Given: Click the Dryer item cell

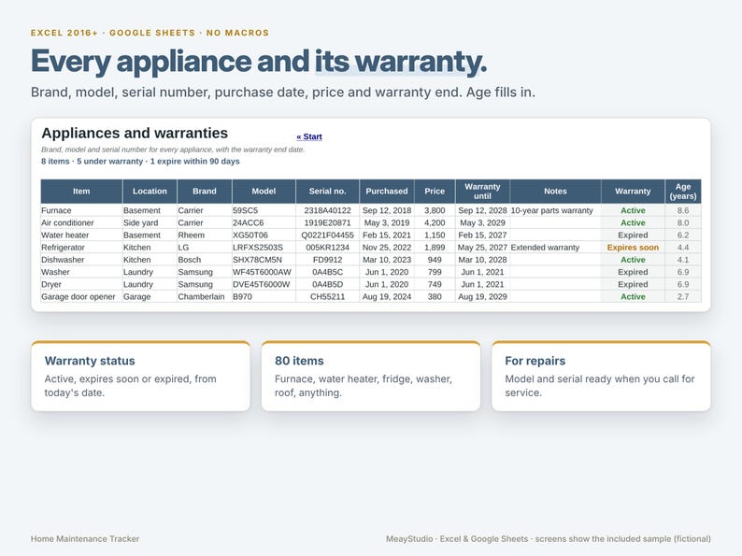Looking at the screenshot, I should [x=81, y=284].
